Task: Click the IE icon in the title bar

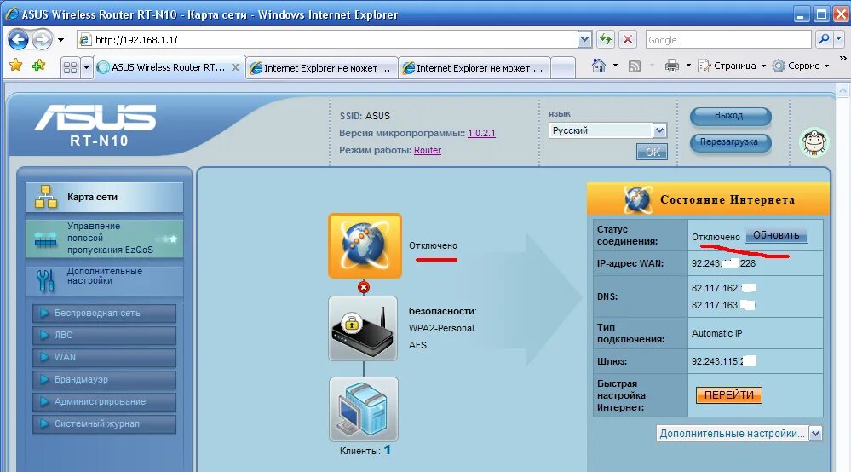Action: [11, 14]
